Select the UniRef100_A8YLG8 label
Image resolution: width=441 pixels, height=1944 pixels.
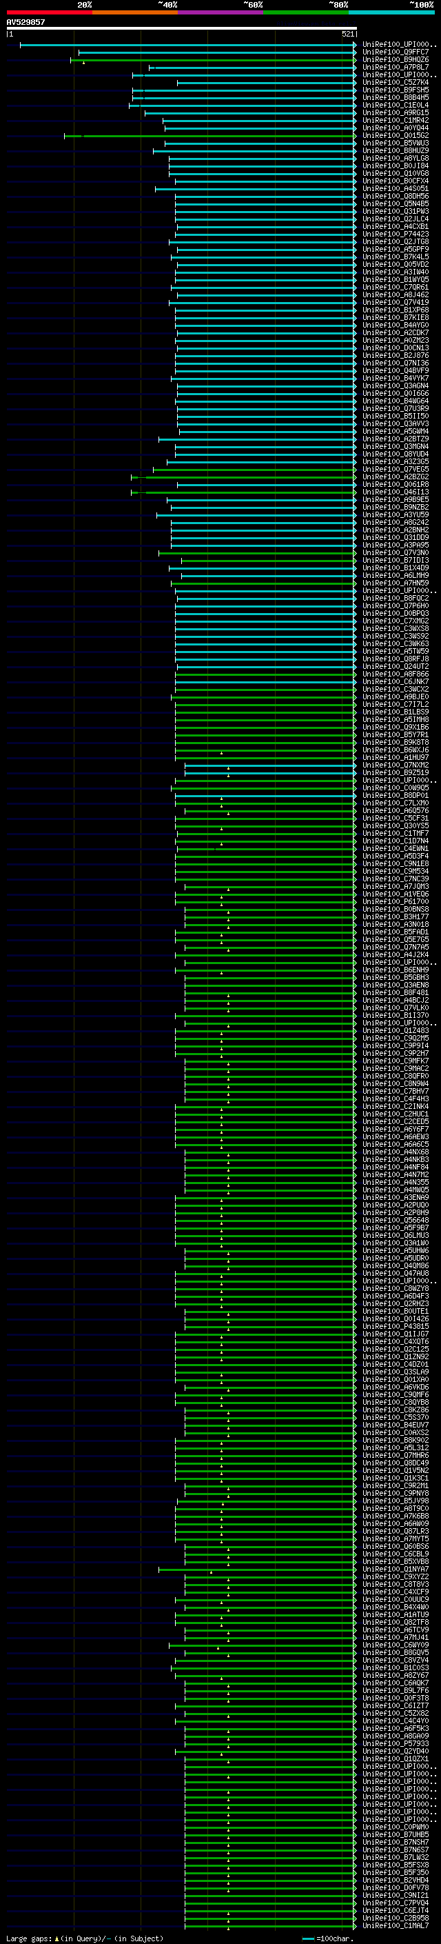(396, 159)
